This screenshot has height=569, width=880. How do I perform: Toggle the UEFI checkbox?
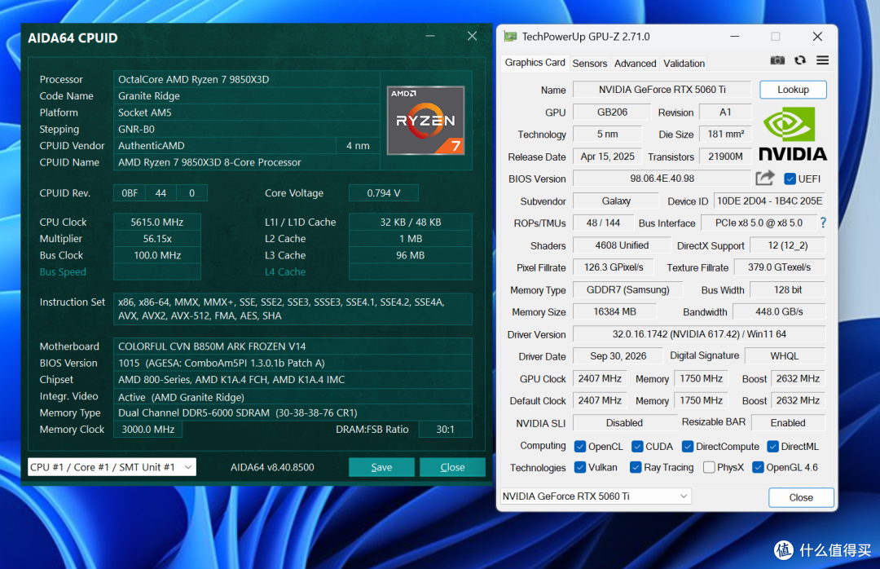(790, 179)
